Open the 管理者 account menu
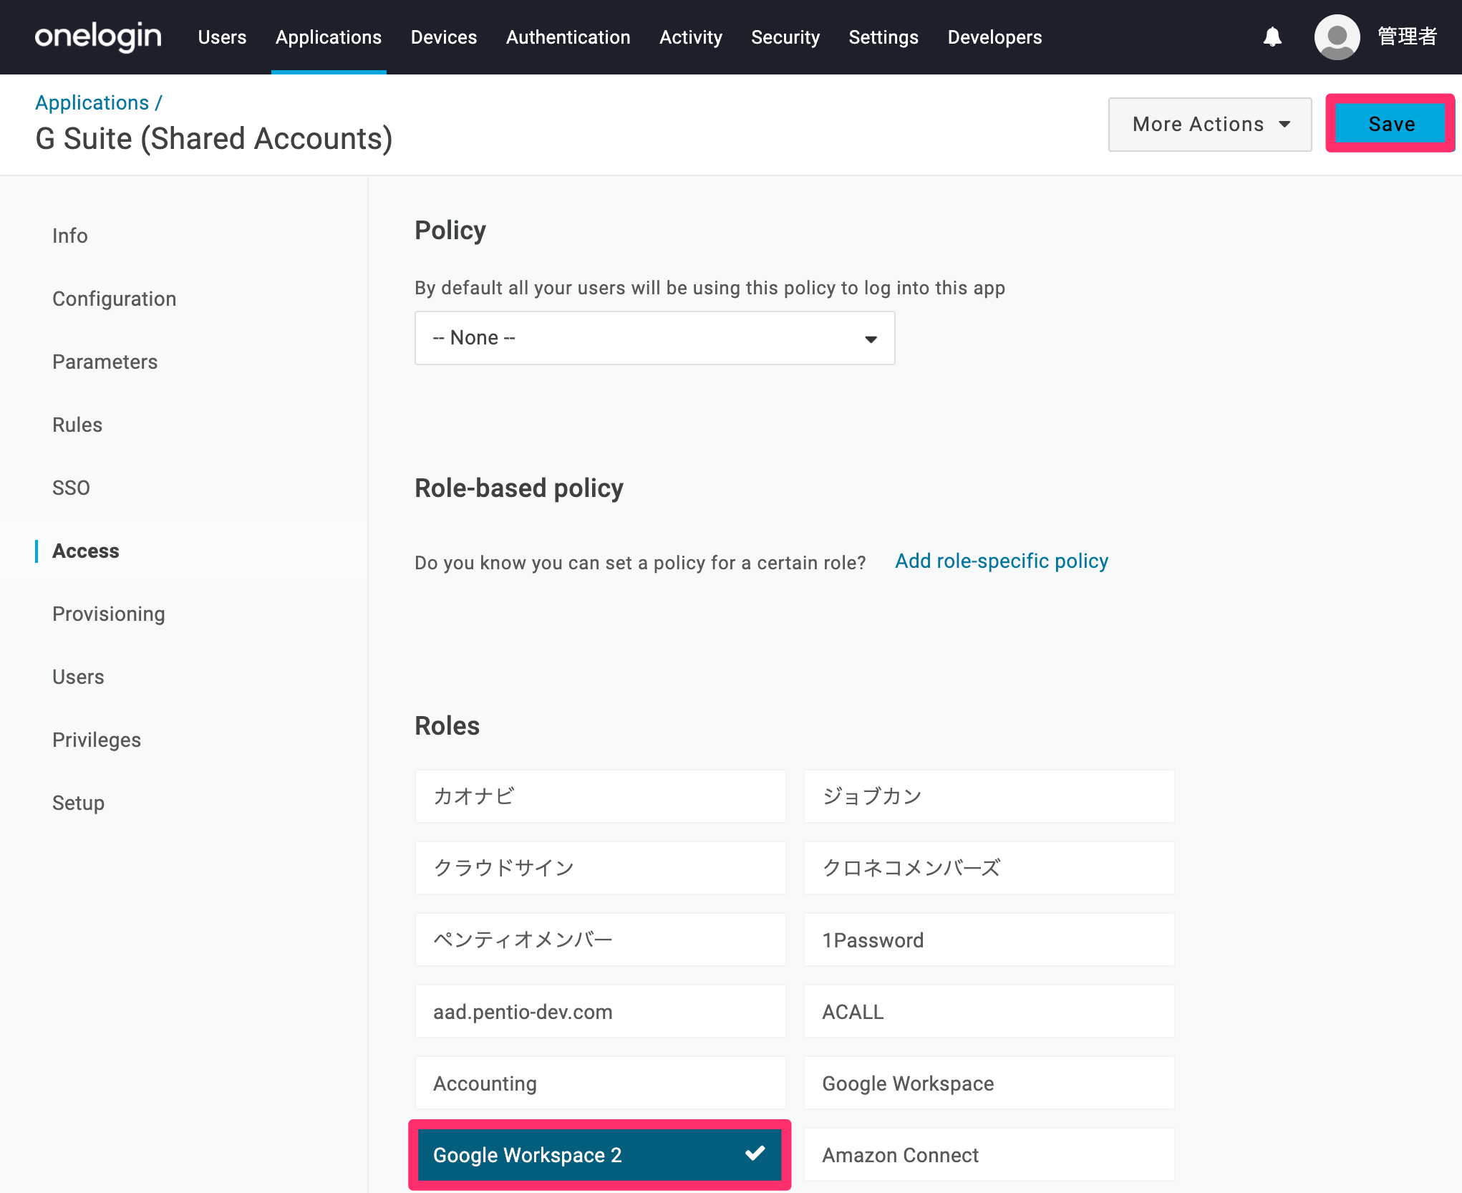 [x=1407, y=37]
